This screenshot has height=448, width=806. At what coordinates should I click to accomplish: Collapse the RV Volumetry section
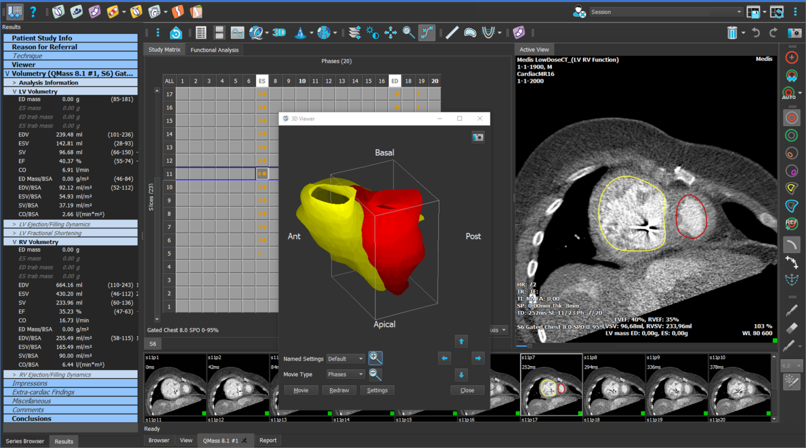tap(14, 242)
